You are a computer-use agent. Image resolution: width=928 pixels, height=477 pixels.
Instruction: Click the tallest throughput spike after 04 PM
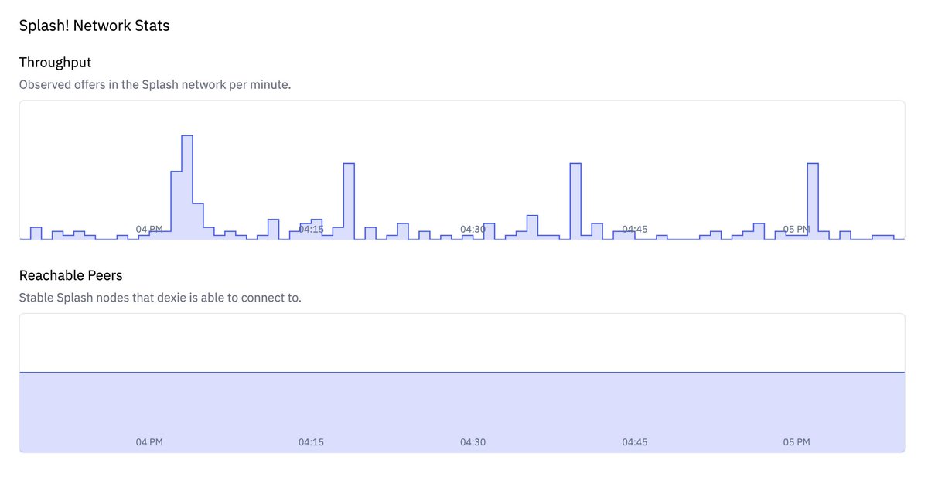pyautogui.click(x=187, y=187)
